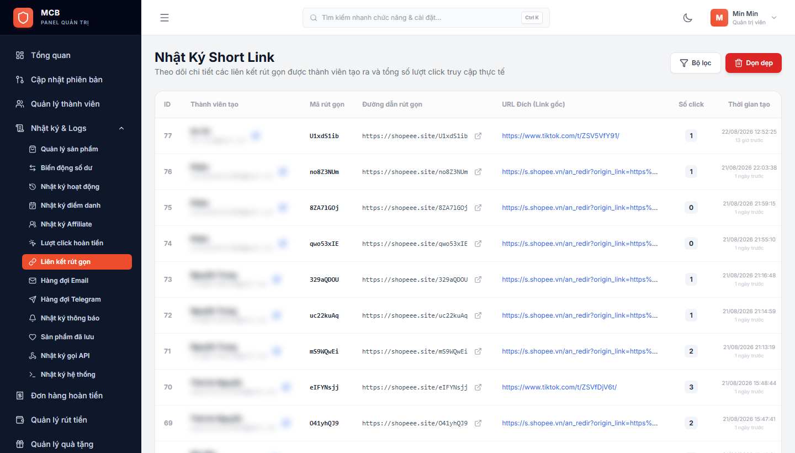Viewport: 795px width, 453px height.
Task: Open external link icon for O41yhQJ9
Action: tap(478, 423)
